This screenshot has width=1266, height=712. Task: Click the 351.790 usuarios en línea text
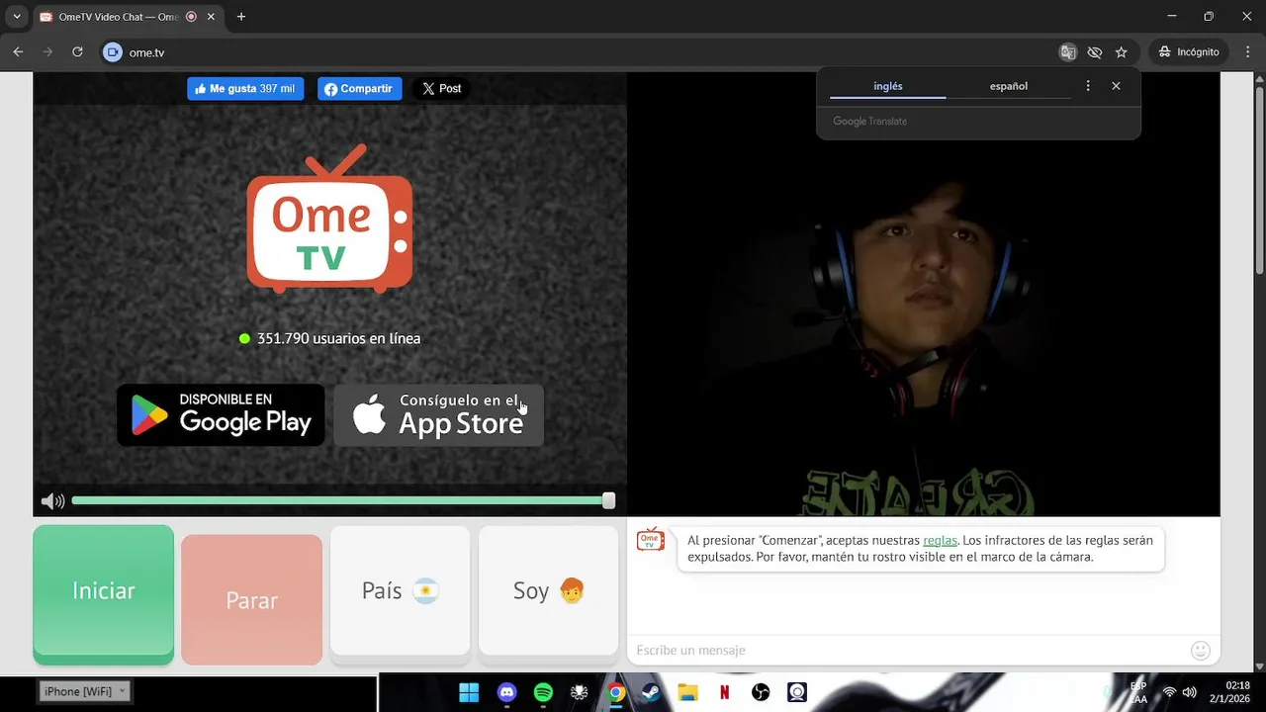tap(338, 338)
